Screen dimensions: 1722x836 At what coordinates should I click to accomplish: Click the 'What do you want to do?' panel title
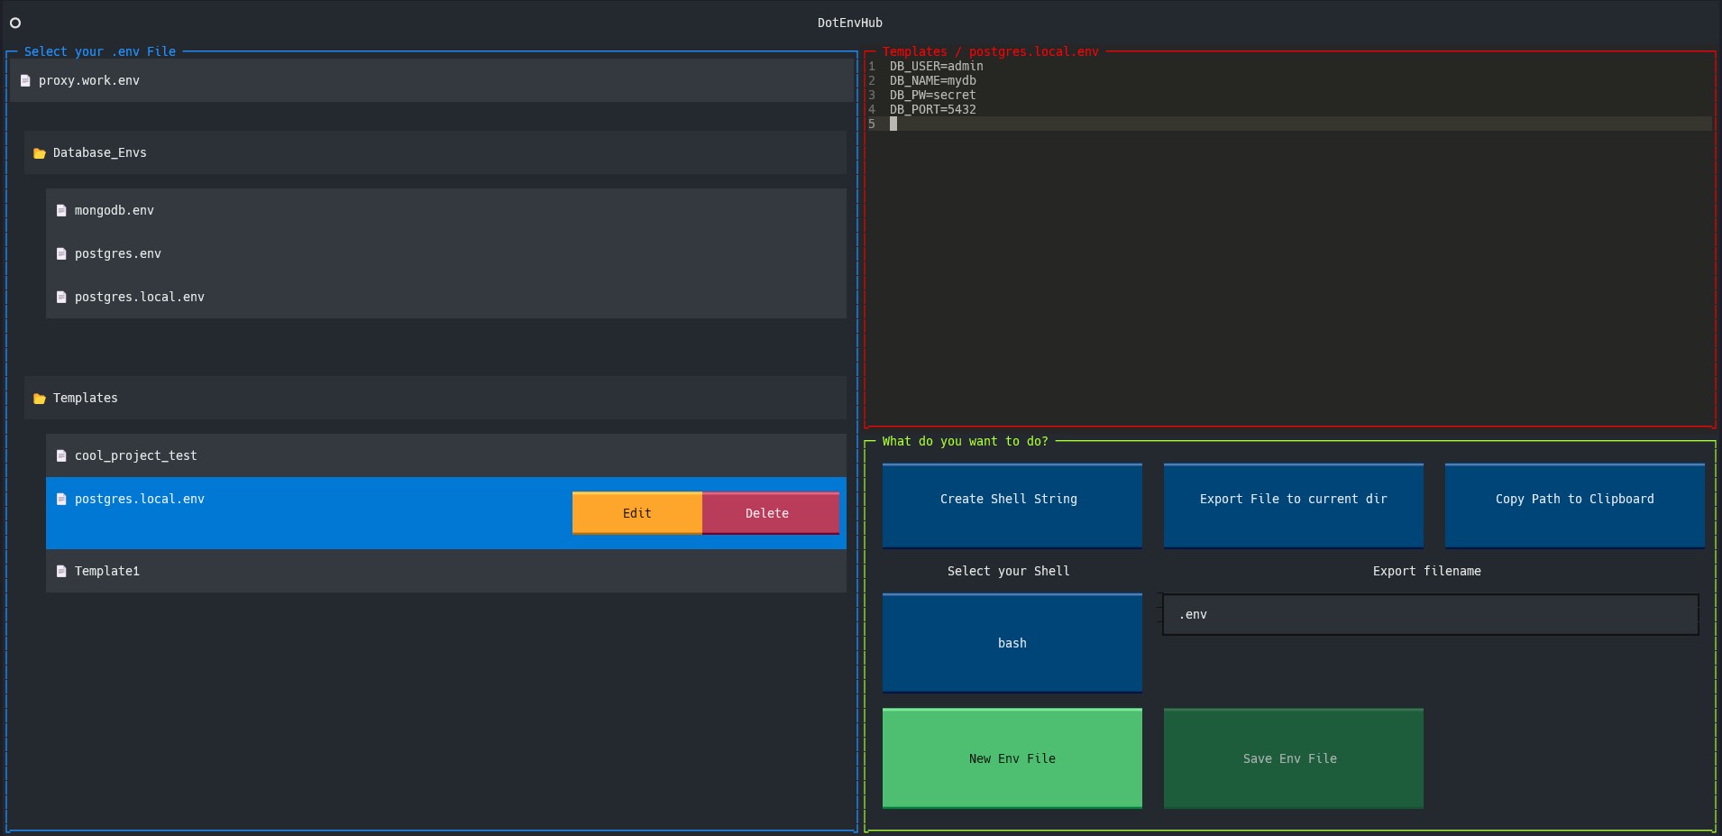pos(966,441)
